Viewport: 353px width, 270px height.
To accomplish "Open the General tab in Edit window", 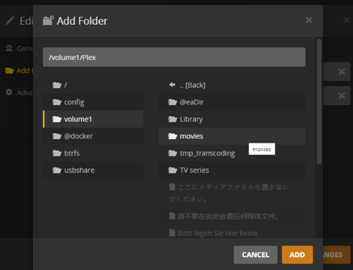I will (19, 48).
